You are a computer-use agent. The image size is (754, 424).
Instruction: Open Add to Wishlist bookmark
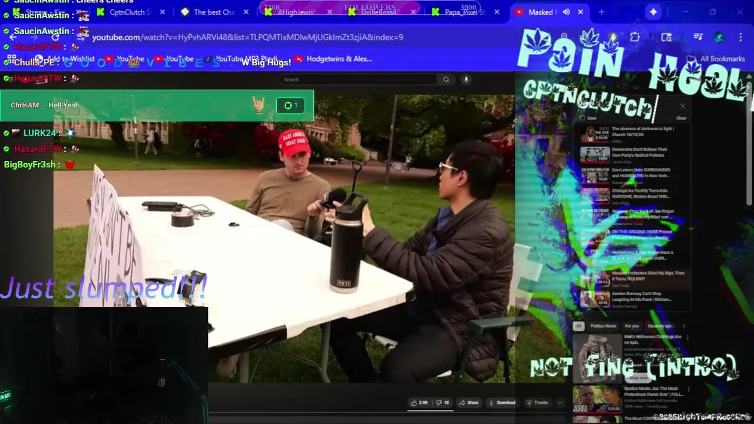point(65,59)
